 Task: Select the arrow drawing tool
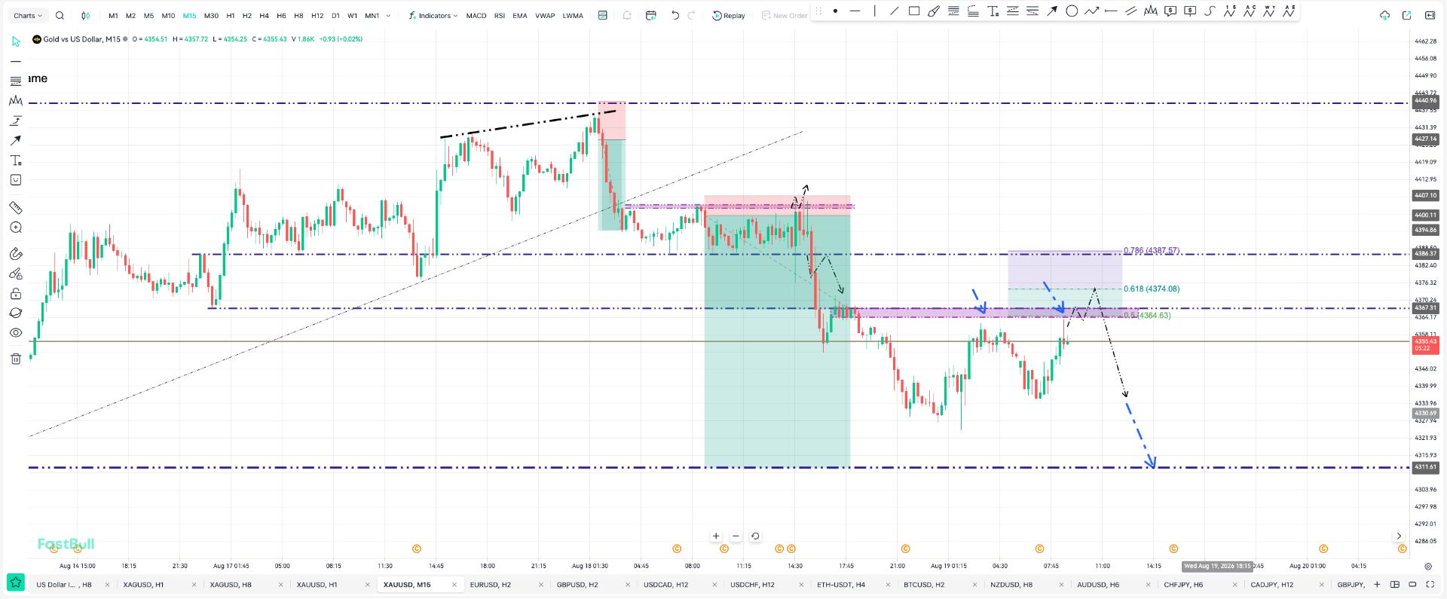click(x=1052, y=11)
